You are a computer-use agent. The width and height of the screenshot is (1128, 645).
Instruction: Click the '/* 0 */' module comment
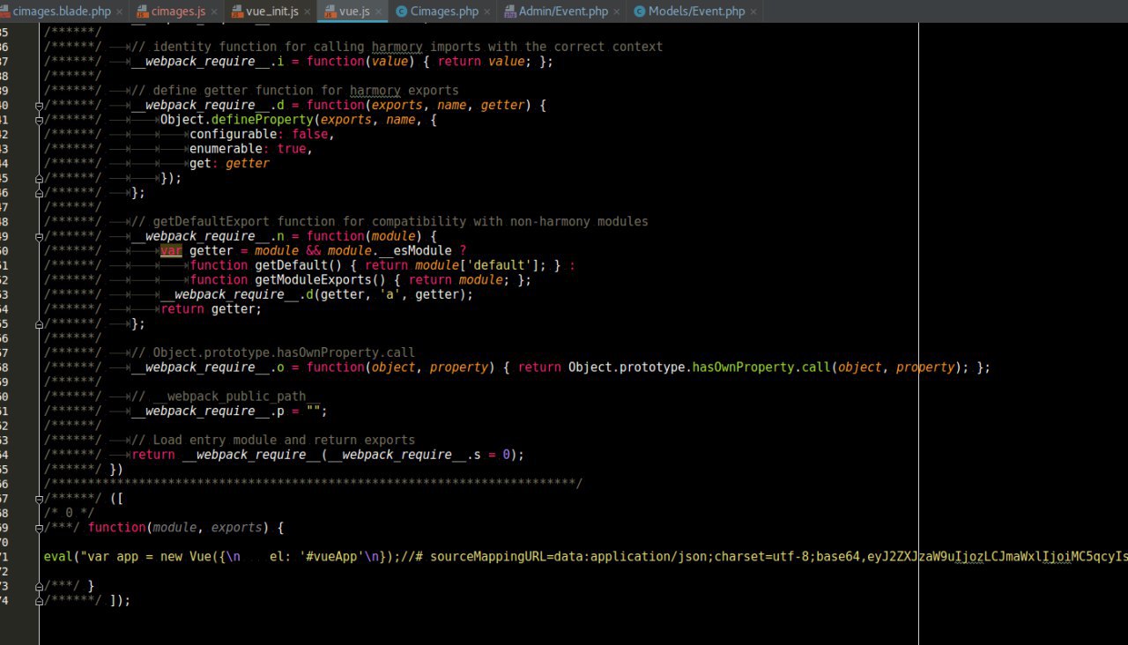[x=69, y=512]
